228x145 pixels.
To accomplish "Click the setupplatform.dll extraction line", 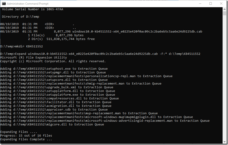I will tap(58, 91).
